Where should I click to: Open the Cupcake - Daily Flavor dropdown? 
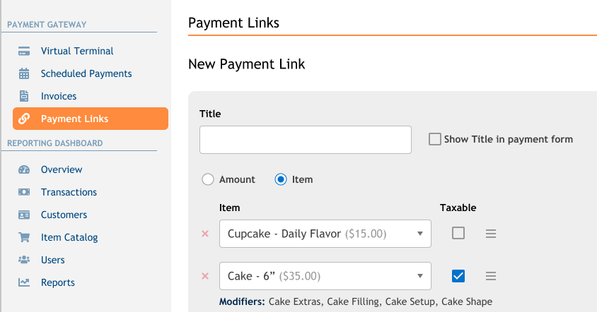(x=325, y=234)
